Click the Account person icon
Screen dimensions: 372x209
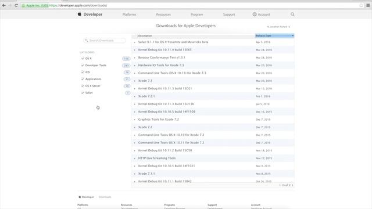[x=255, y=15]
